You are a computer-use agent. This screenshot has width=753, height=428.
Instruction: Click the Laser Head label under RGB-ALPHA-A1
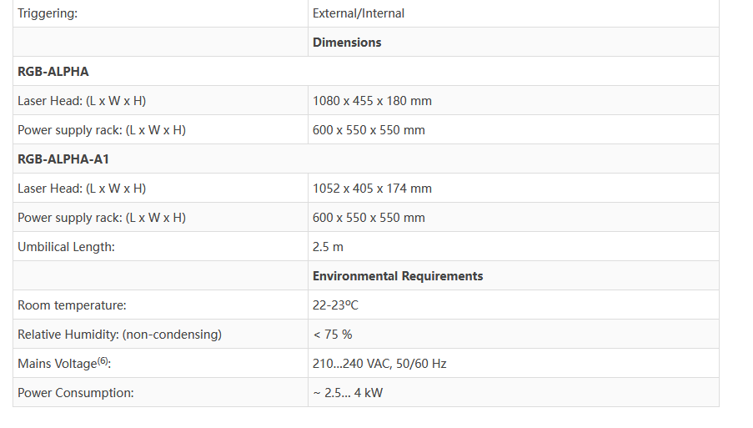[82, 189]
